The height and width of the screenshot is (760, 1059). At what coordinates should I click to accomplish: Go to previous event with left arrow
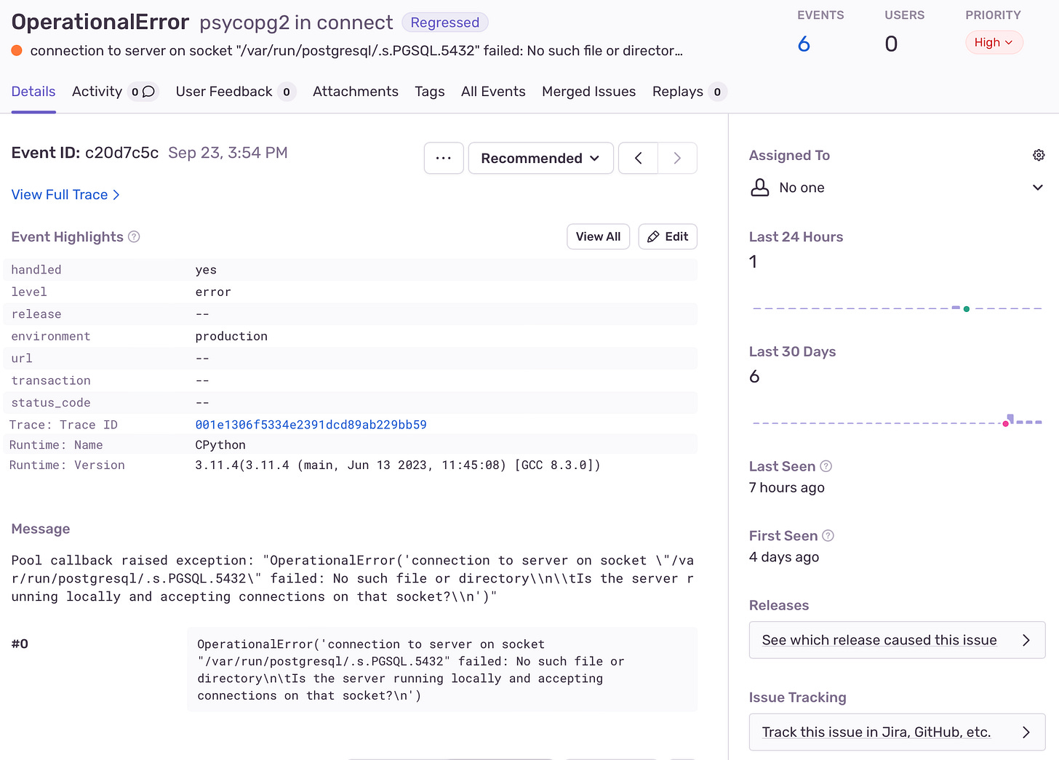click(638, 158)
